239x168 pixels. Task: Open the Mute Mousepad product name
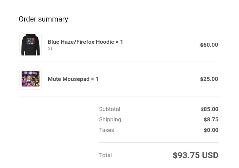(69, 79)
